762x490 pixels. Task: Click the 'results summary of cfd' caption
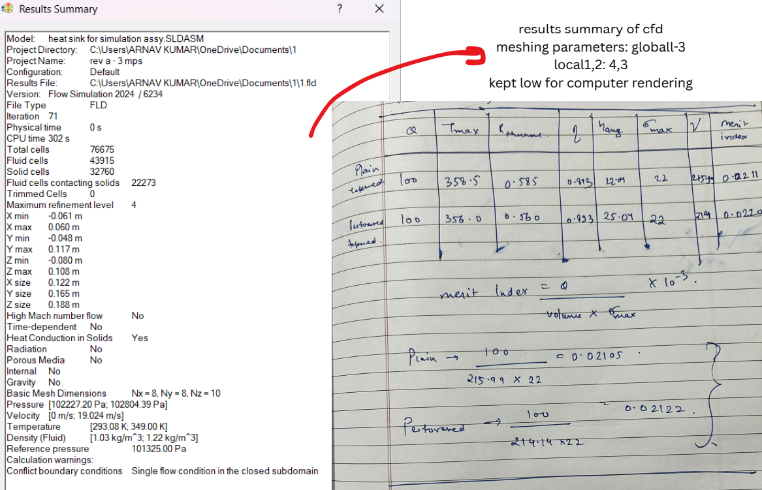pyautogui.click(x=590, y=29)
